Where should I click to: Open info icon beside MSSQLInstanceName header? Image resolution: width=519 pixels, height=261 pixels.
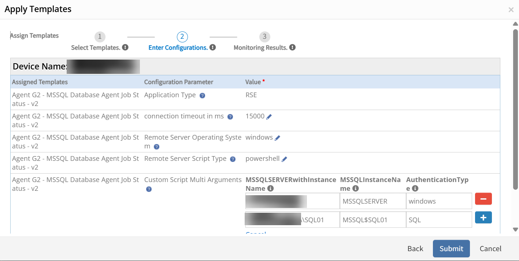click(355, 189)
